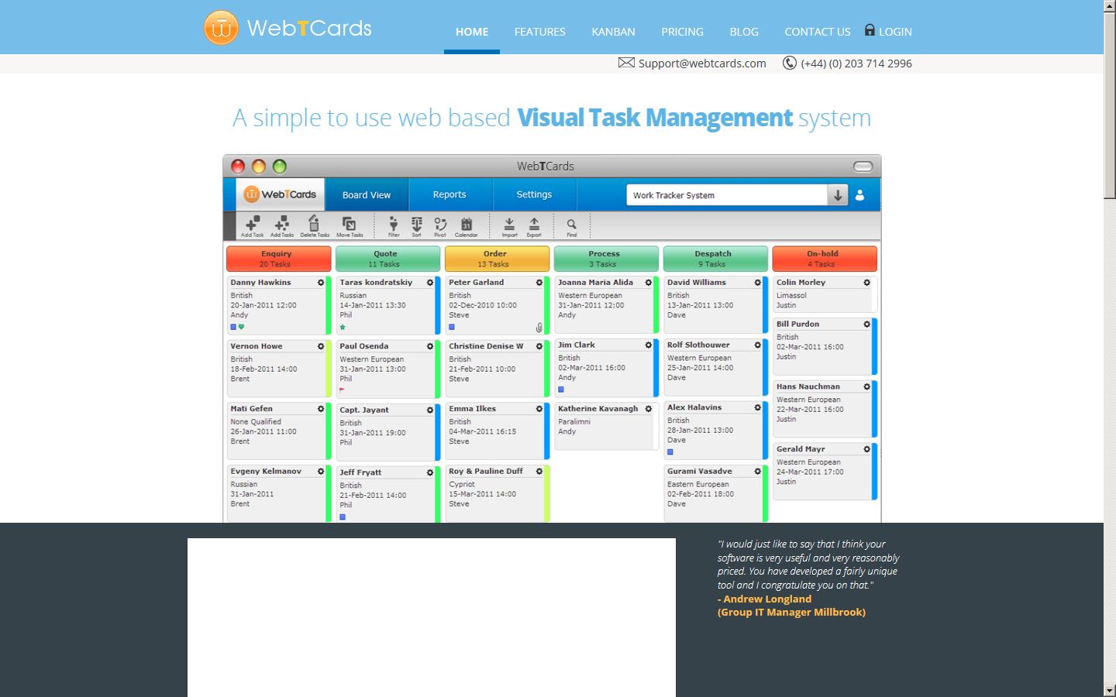Open the Calendar toolbar icon
The height and width of the screenshot is (697, 1116).
point(466,225)
